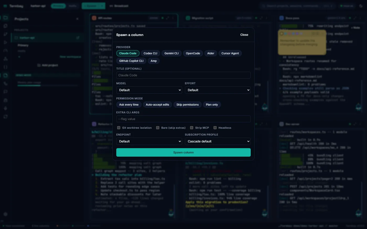This screenshot has width=367, height=229.
Task: Check the Strip MCP option
Action: tap(192, 128)
